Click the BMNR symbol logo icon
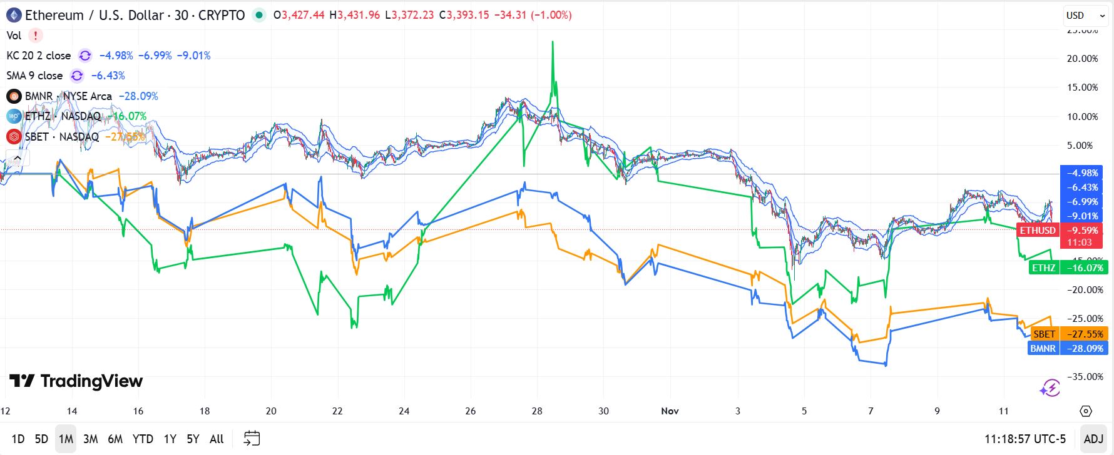 click(14, 96)
